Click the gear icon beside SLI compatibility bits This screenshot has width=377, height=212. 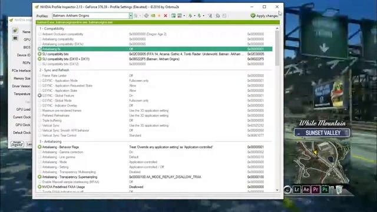[39, 54]
